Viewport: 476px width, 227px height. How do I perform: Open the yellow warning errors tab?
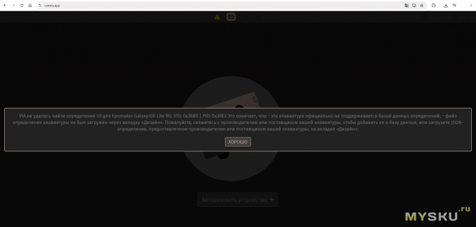coord(217,17)
